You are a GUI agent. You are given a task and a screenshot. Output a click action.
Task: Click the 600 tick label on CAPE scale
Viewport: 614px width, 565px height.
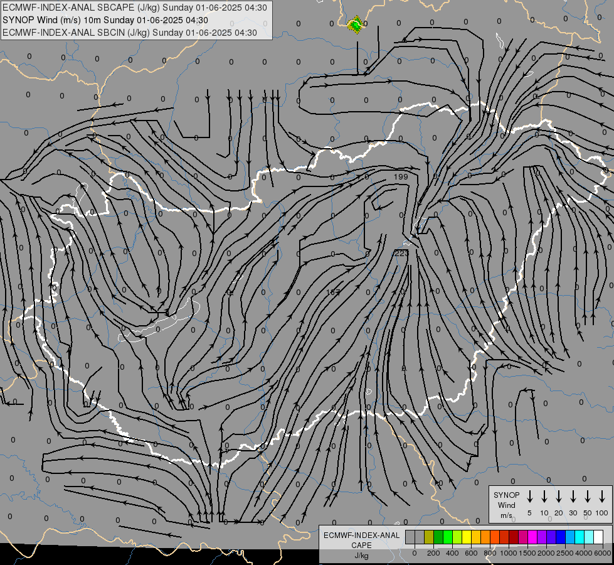pyautogui.click(x=471, y=553)
